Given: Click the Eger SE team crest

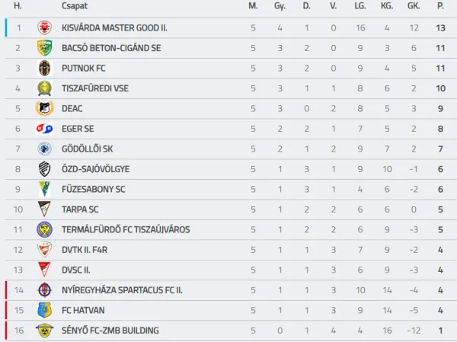Looking at the screenshot, I should click(45, 129).
